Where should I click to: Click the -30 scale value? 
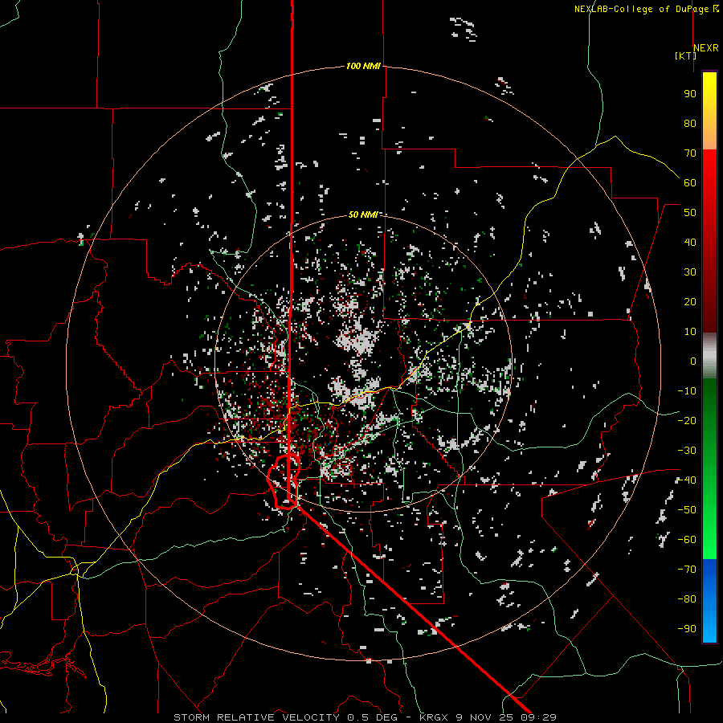pos(687,451)
